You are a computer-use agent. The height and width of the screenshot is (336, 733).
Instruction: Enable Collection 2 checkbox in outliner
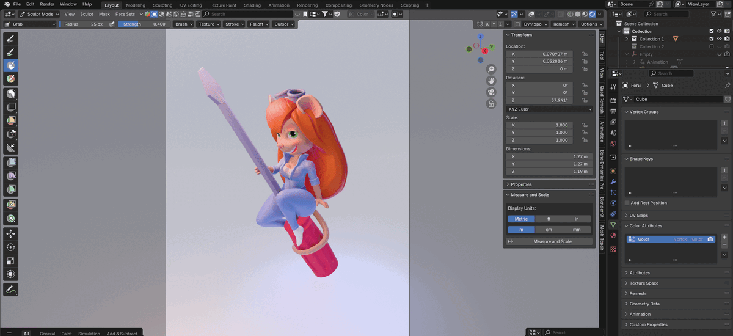(711, 46)
